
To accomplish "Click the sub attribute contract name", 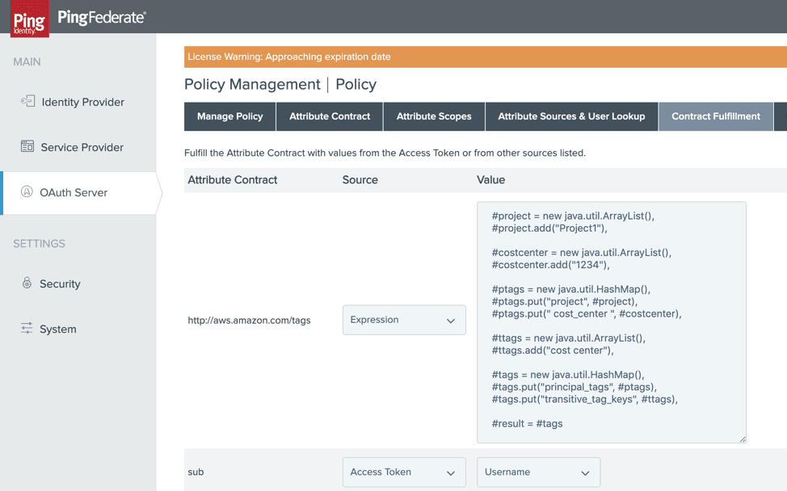I will pyautogui.click(x=196, y=472).
